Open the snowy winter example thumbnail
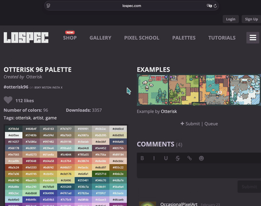This screenshot has height=206, width=261. coord(245,90)
